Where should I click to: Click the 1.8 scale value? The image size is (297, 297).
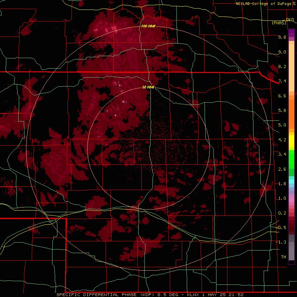[x=282, y=184]
